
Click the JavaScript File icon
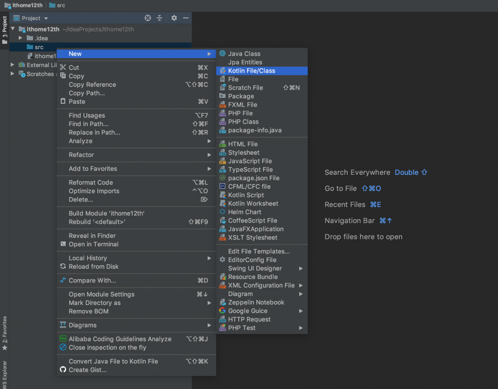[x=223, y=161]
